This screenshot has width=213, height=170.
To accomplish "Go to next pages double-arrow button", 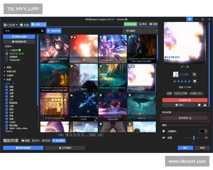I will (x=100, y=135).
